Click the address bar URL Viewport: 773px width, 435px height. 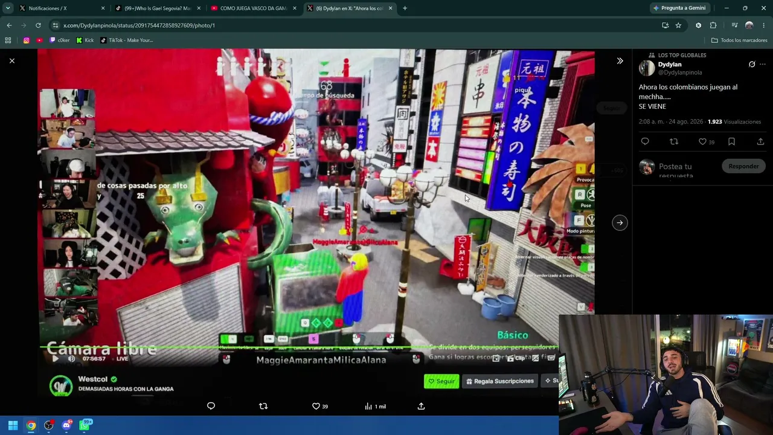(139, 25)
